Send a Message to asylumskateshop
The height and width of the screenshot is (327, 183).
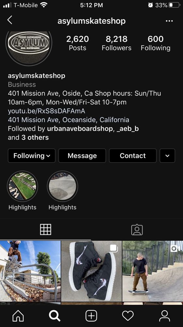click(x=82, y=156)
